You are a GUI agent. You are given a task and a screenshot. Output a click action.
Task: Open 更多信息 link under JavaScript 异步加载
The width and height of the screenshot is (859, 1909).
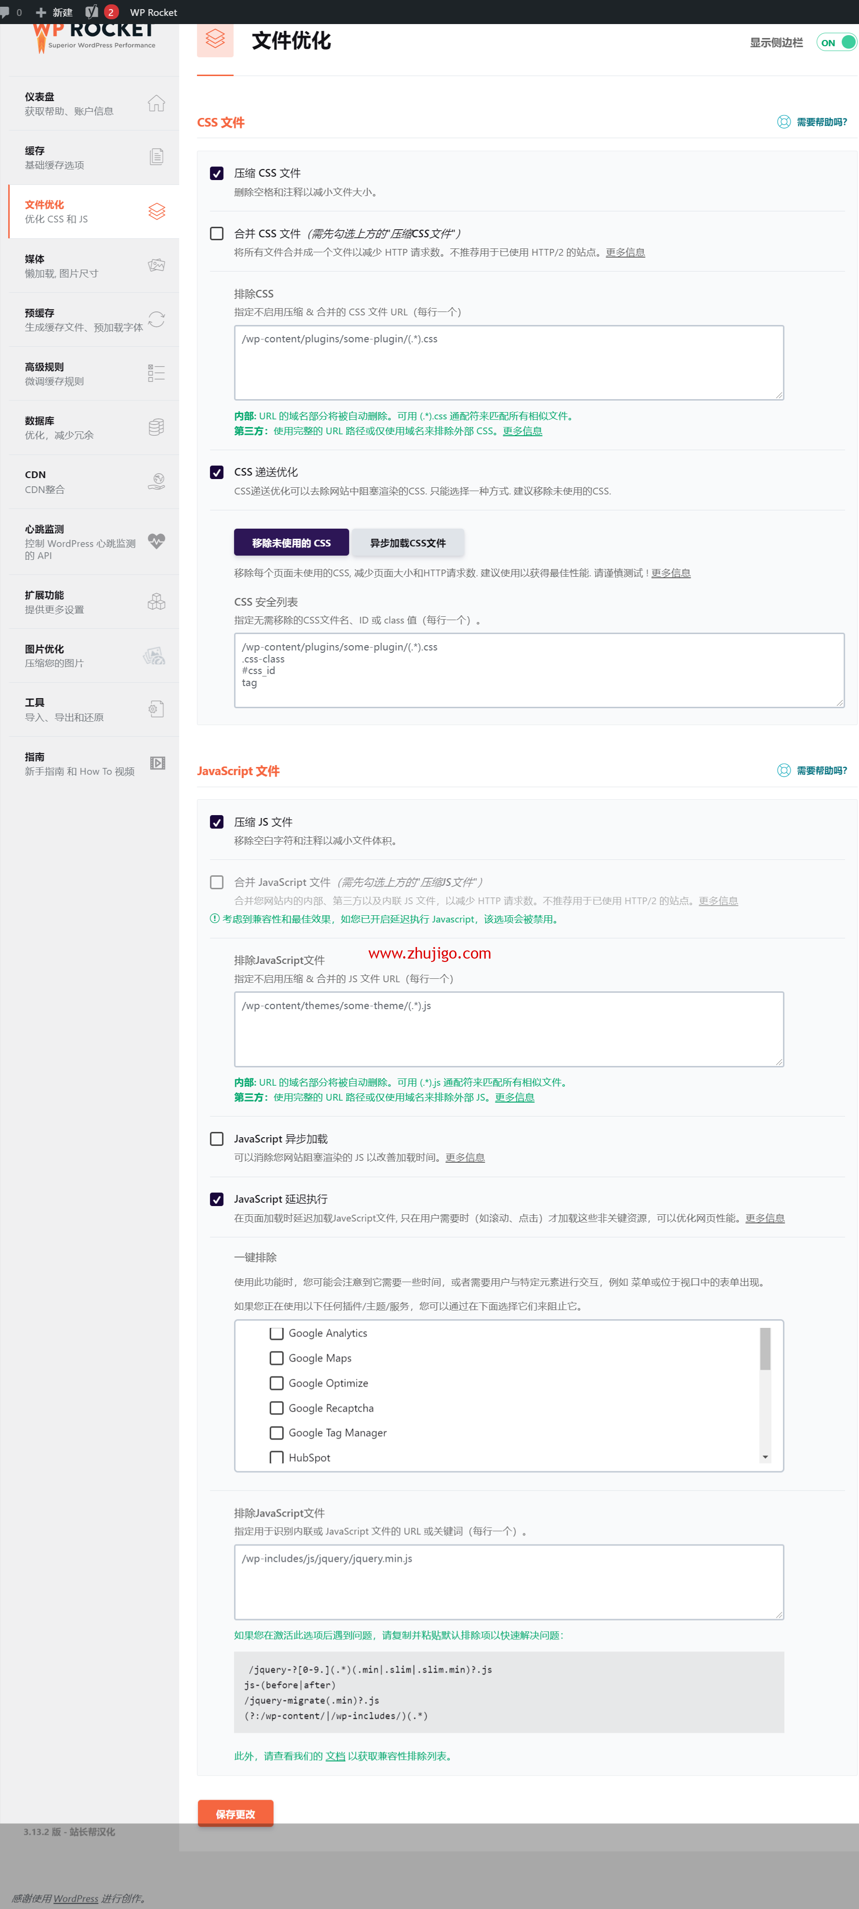pos(465,1157)
